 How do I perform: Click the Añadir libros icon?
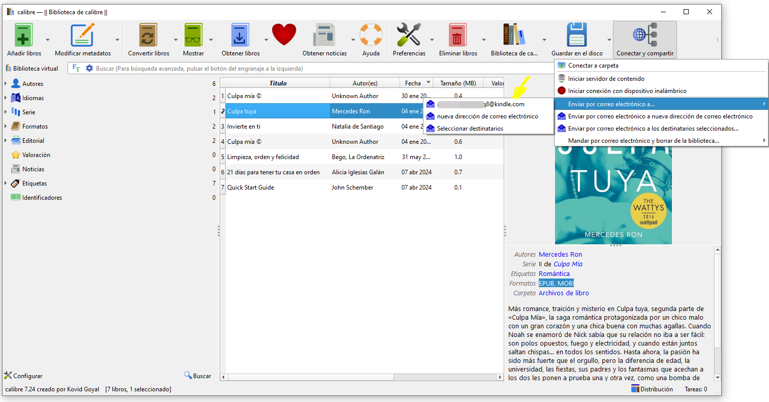pyautogui.click(x=23, y=36)
